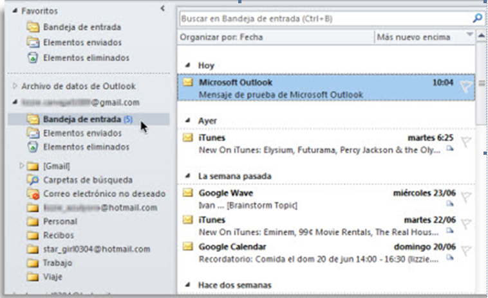Click the Favoritos deleted items recycle icon
This screenshot has width=488, height=298.
tap(33, 58)
